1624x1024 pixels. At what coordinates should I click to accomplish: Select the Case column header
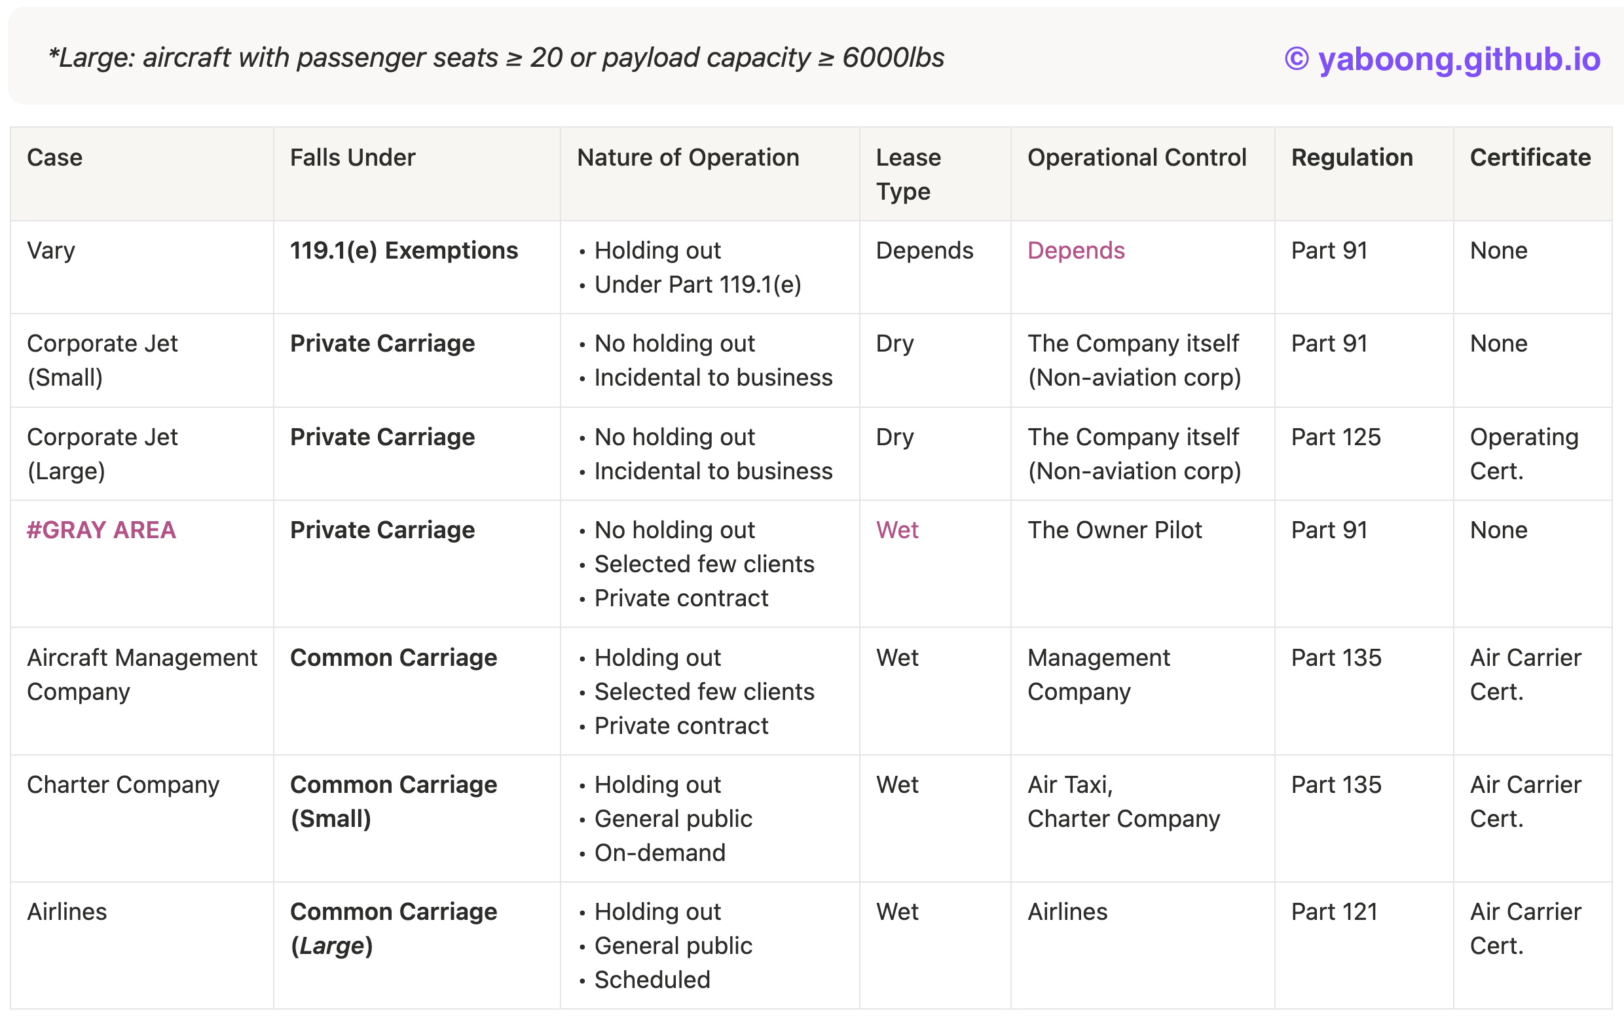click(54, 158)
